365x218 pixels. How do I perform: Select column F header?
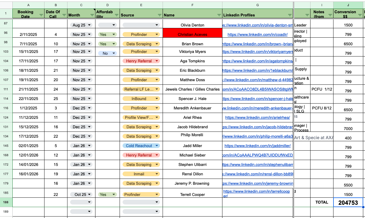pos(192,5)
